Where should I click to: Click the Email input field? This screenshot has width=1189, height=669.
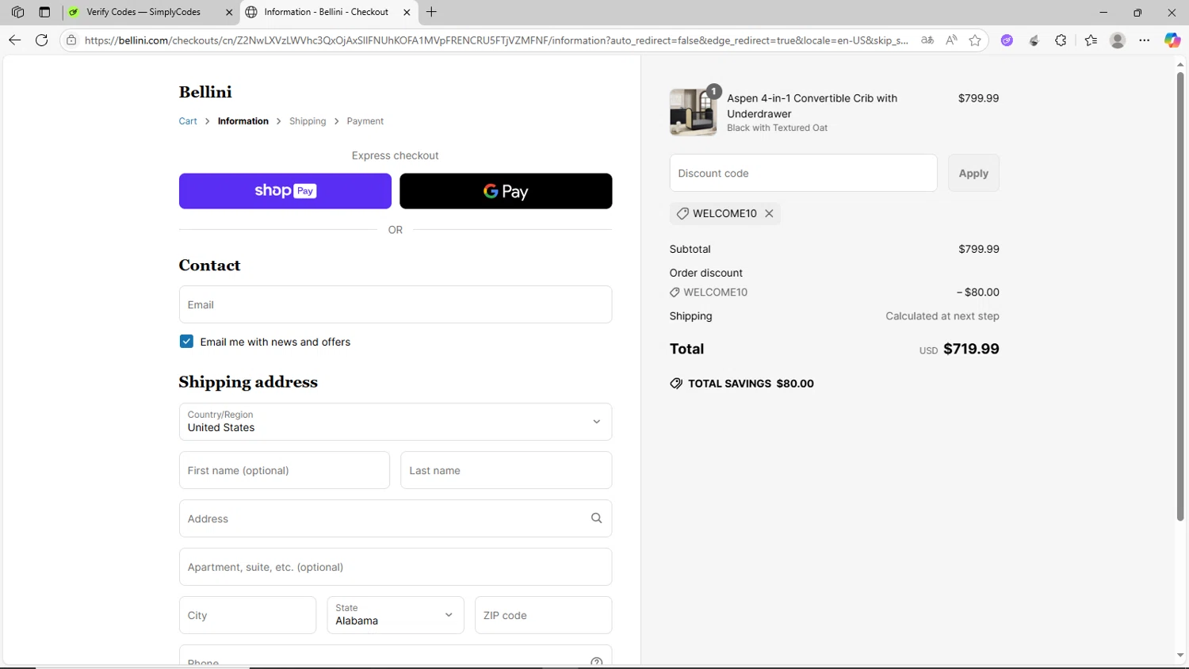[396, 304]
